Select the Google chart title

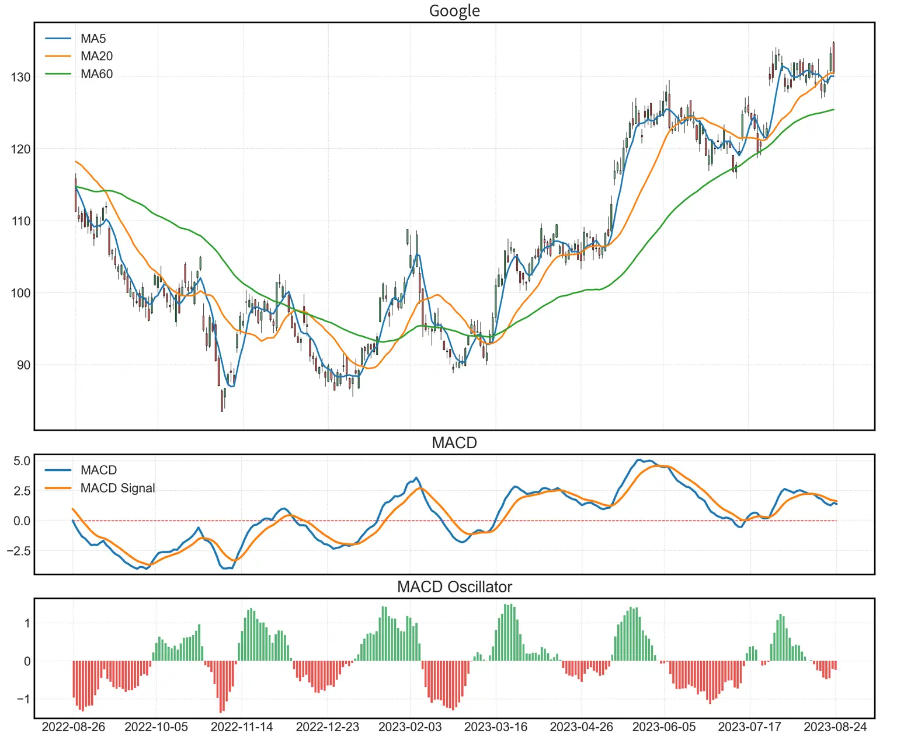[x=455, y=11]
